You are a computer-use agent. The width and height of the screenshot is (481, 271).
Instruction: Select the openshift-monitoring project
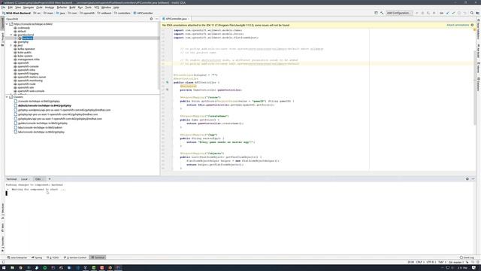point(30,81)
